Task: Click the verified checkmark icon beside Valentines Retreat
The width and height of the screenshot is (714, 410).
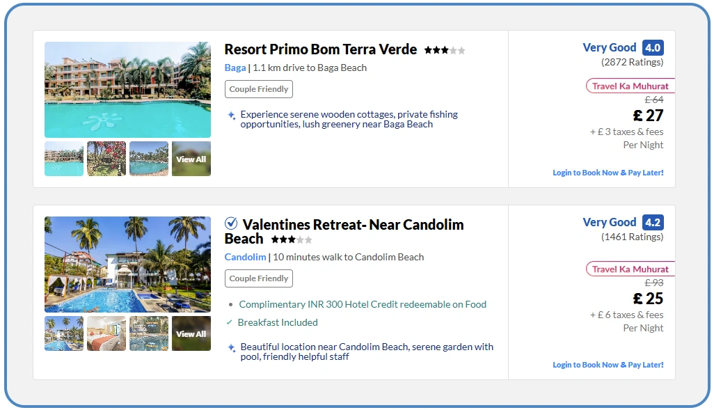Action: pos(231,223)
